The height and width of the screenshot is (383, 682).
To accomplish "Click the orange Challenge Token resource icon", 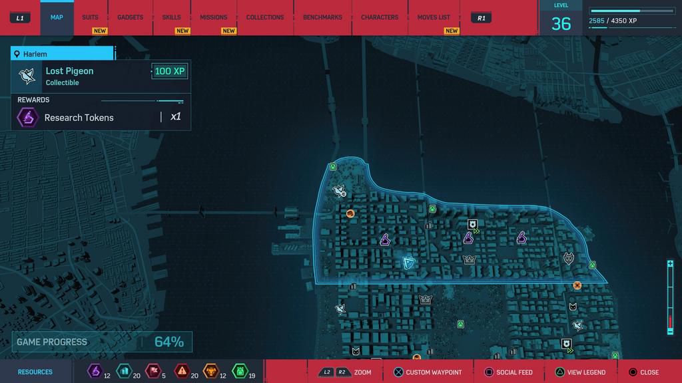I will click(210, 371).
